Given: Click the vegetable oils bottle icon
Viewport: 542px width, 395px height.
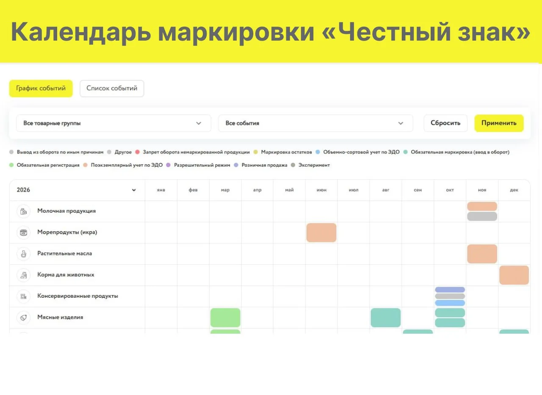Looking at the screenshot, I should pyautogui.click(x=24, y=254).
